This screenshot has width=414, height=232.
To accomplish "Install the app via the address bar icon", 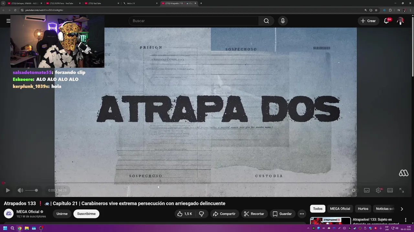I will click(371, 10).
